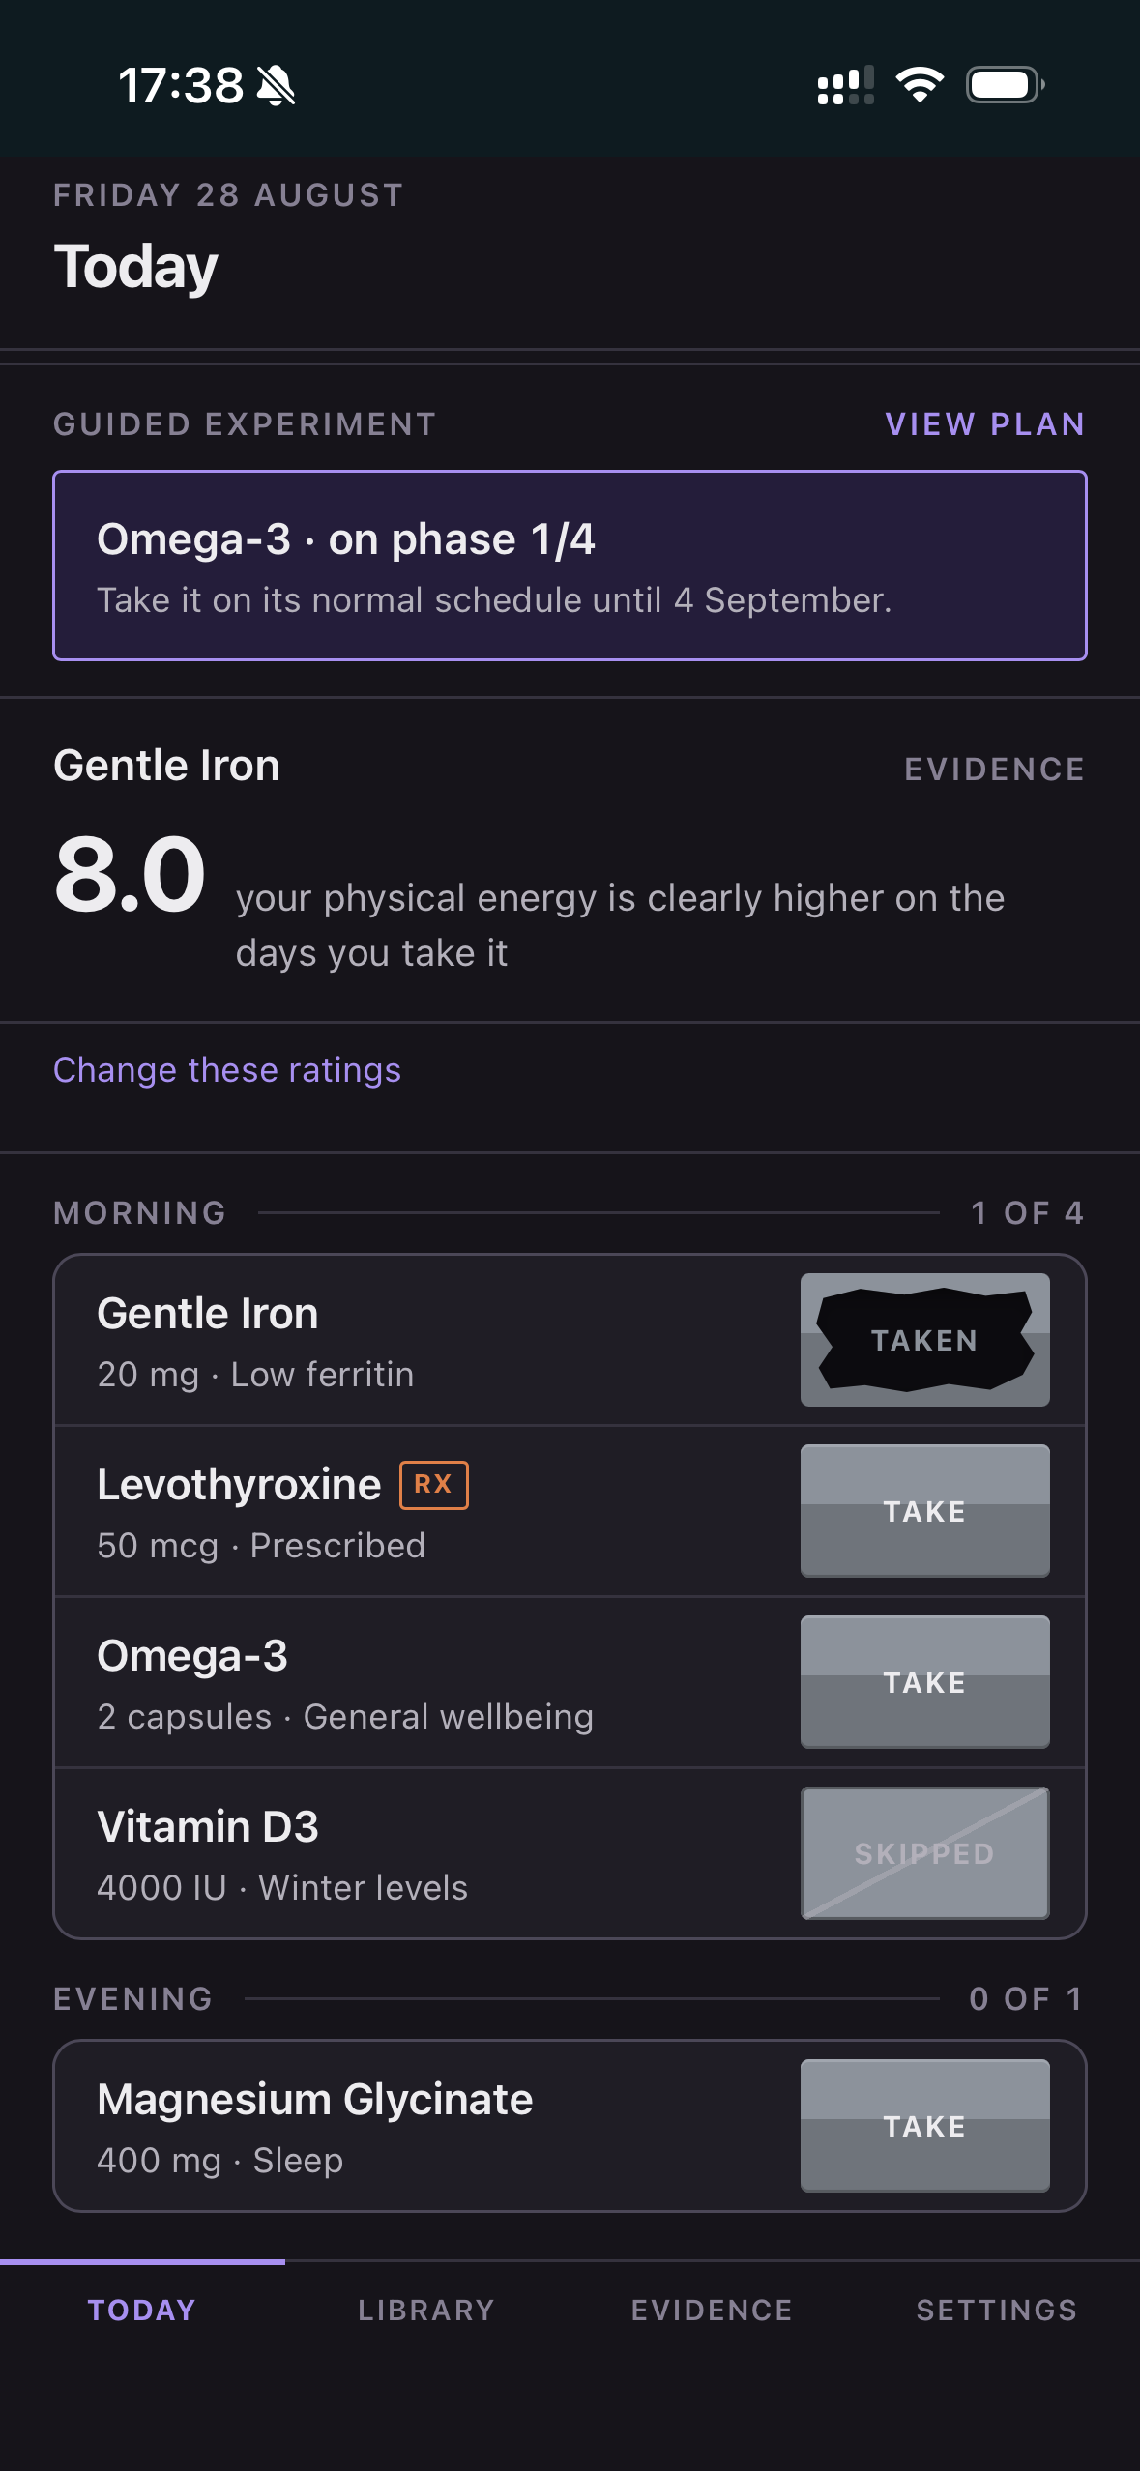
Task: Tap the Wi-Fi status icon
Action: [x=920, y=85]
